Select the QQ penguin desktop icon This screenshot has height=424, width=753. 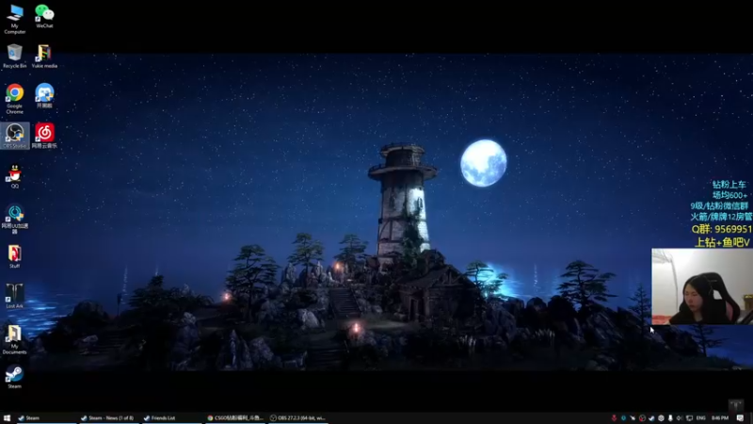point(14,176)
